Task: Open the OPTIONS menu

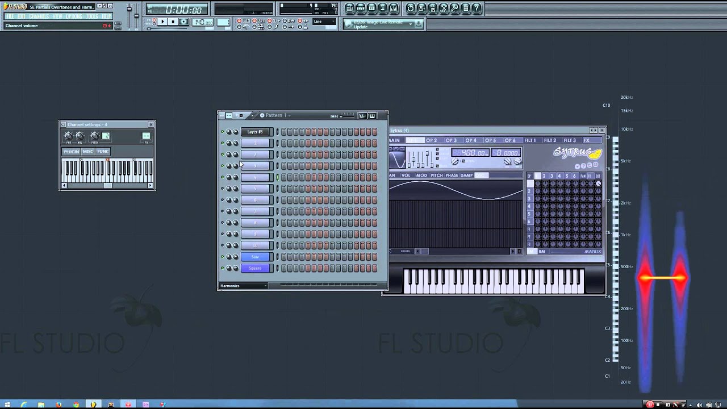Action: (x=74, y=16)
